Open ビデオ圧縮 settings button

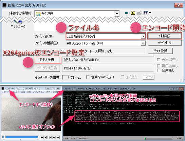coord(47,60)
